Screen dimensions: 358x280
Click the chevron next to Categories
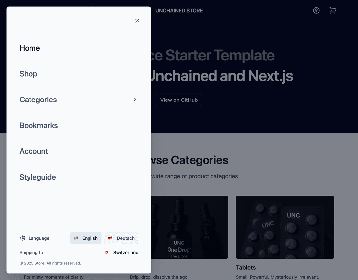[x=135, y=99]
